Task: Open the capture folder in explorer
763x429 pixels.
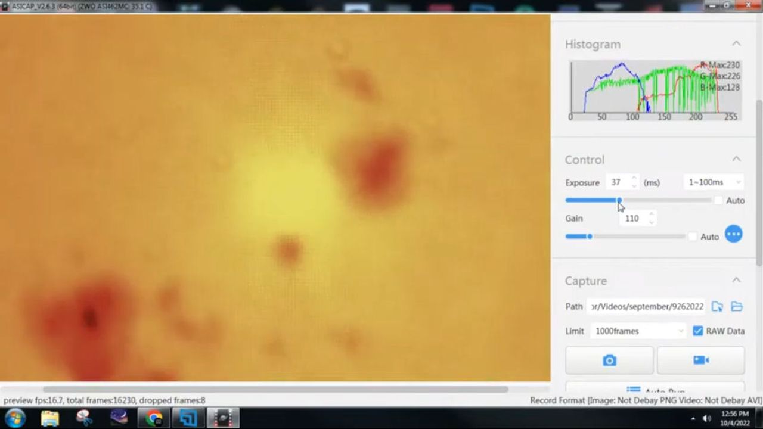Action: (737, 307)
